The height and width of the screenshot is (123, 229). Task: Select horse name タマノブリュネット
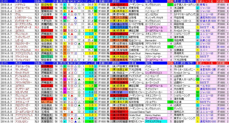[23, 50]
